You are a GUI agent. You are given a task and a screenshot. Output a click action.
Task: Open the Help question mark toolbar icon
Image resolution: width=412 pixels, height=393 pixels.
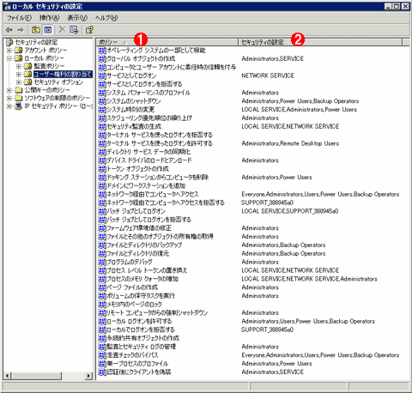(89, 30)
